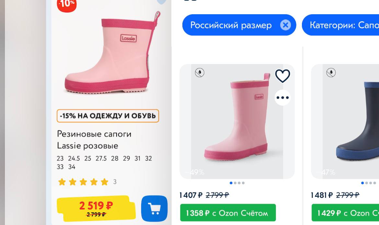Viewport: 379px width, 225px height.
Task: Click the red -10% discount badge
Action: 67,5
